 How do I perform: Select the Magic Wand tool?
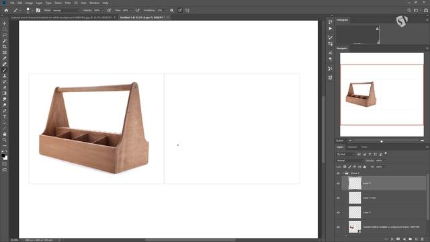5,41
